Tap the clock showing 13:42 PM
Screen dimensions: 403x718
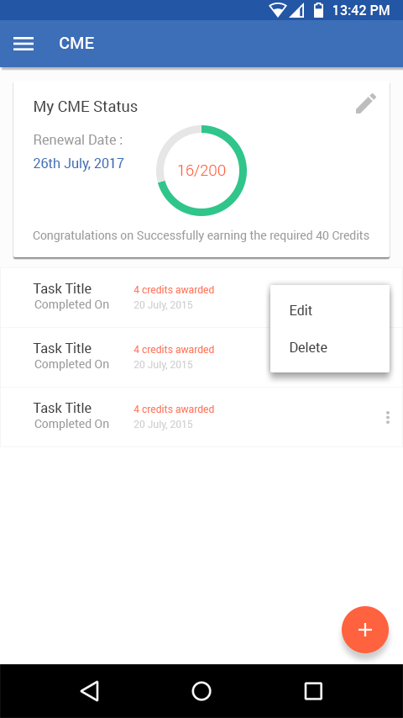pyautogui.click(x=361, y=10)
